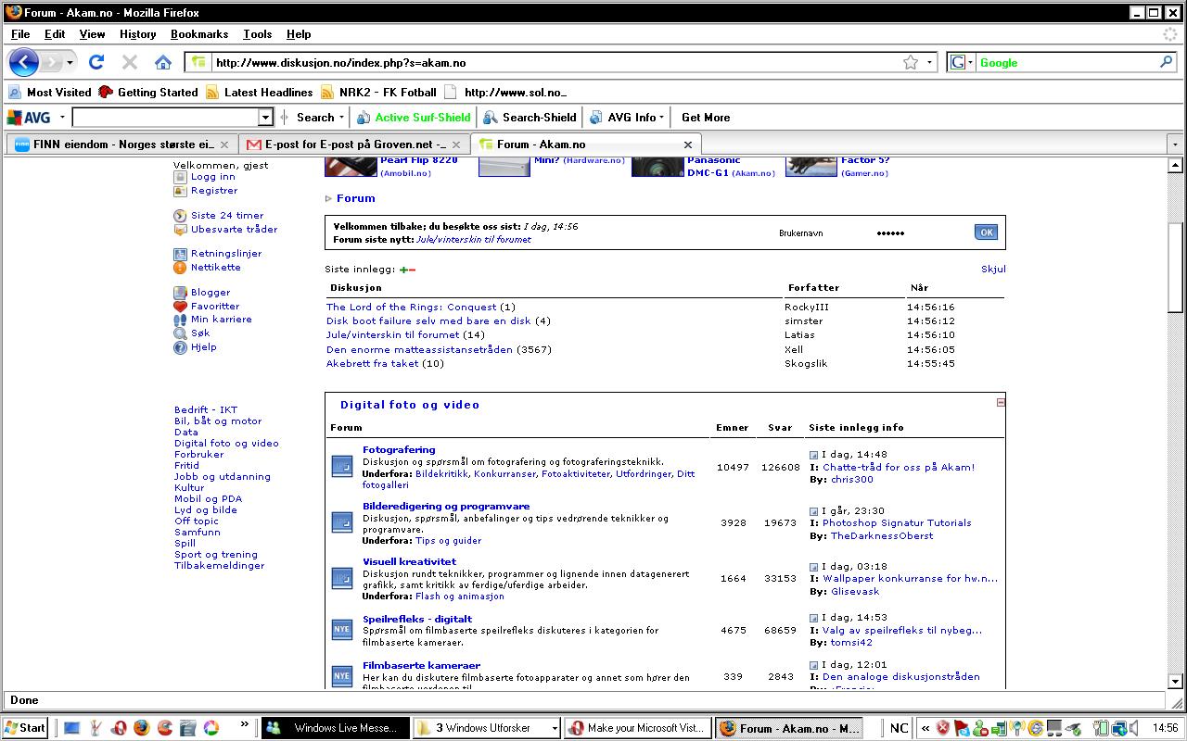1187x741 pixels.
Task: Click the Active Surf-Shield toolbar button
Action: 414,118
